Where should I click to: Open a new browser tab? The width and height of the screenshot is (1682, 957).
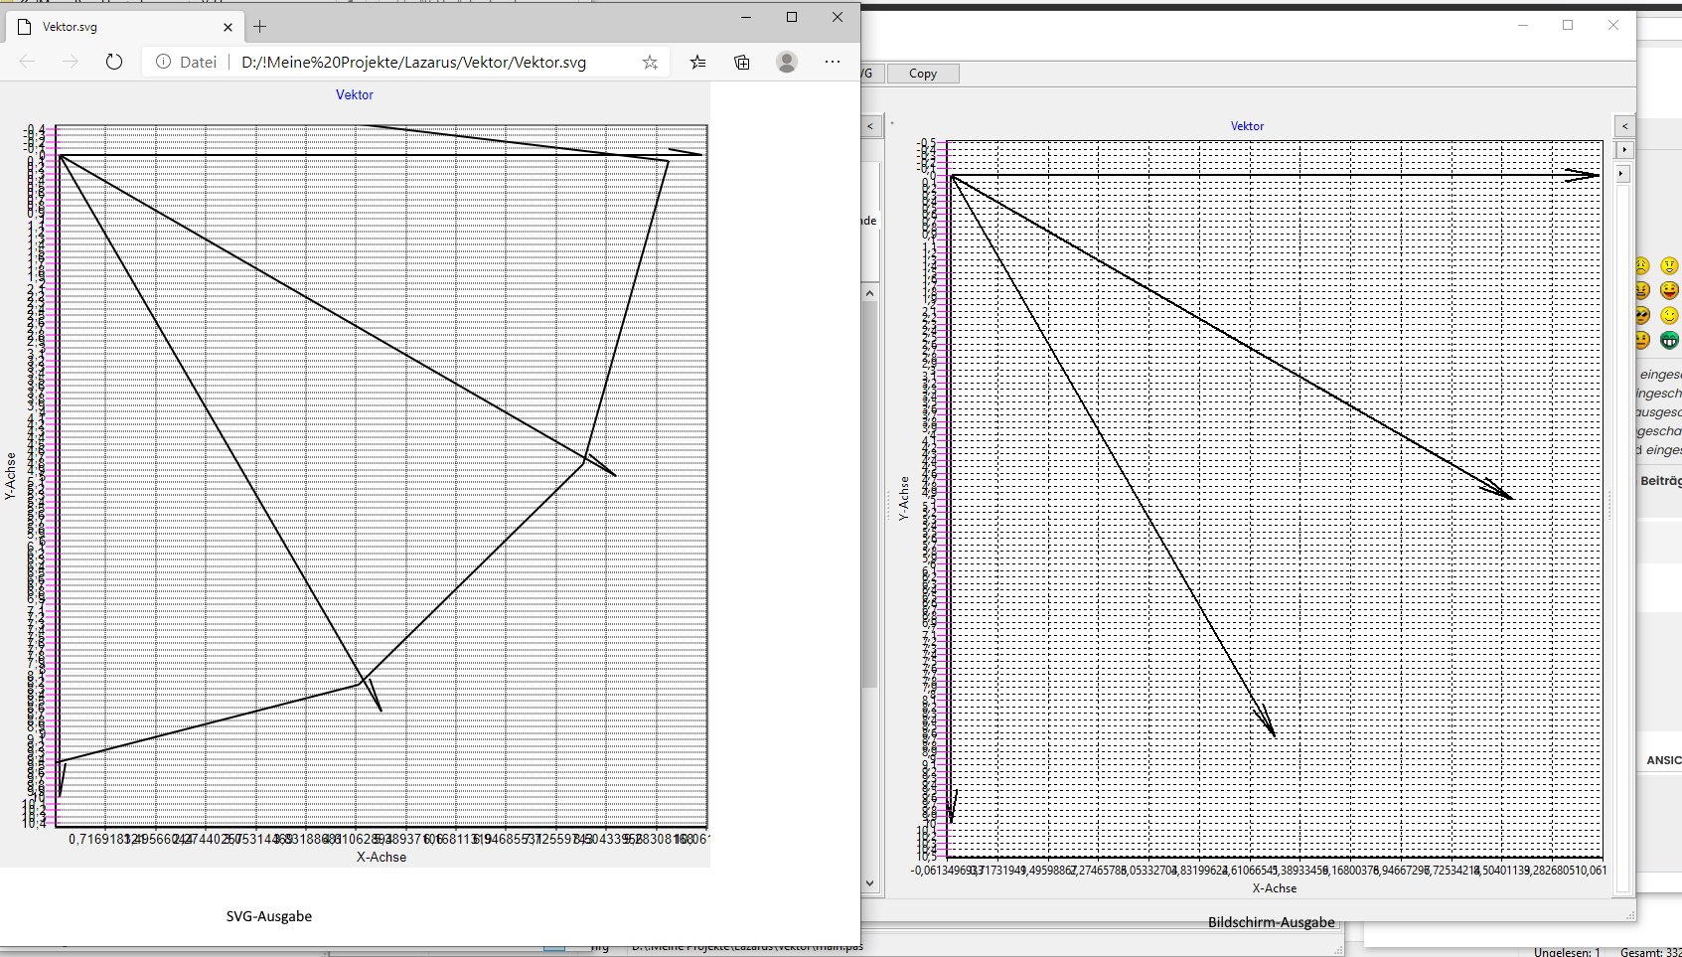pyautogui.click(x=260, y=27)
